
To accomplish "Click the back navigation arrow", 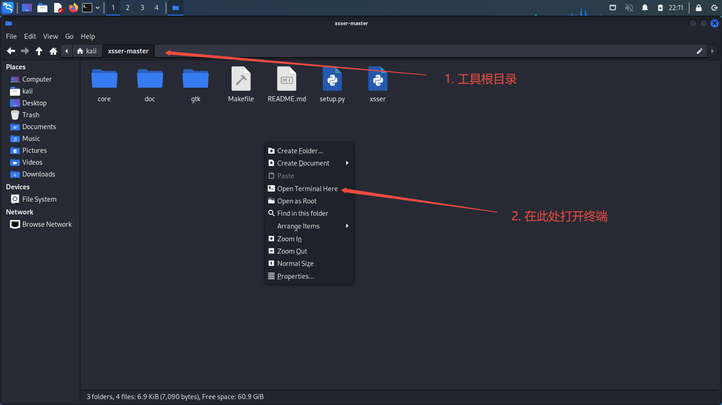I will [11, 51].
